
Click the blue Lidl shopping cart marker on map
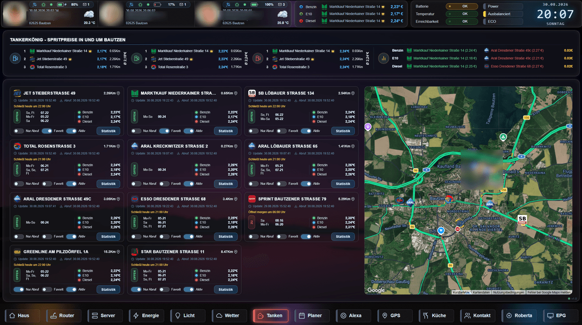[440, 230]
